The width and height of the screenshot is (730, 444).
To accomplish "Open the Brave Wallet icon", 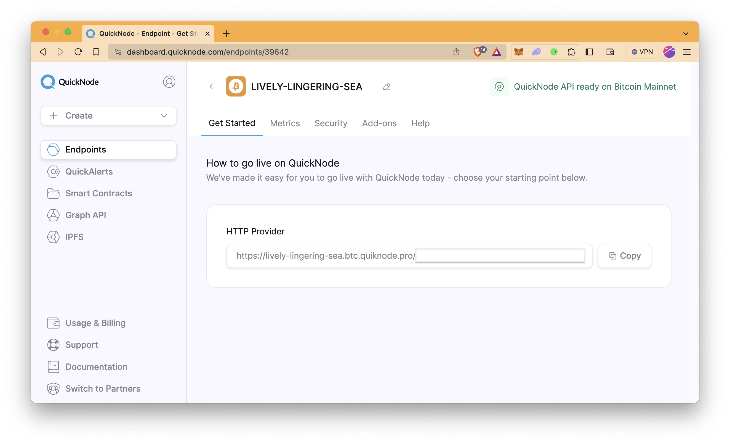I will pos(610,52).
